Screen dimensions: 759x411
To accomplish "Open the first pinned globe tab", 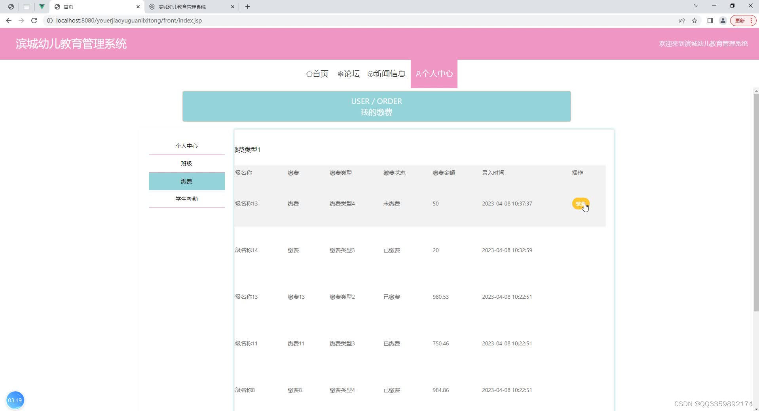I will coord(11,7).
